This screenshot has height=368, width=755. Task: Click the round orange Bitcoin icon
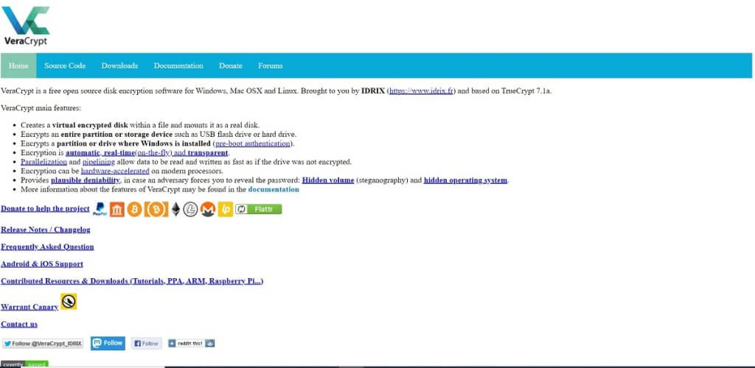coord(135,210)
